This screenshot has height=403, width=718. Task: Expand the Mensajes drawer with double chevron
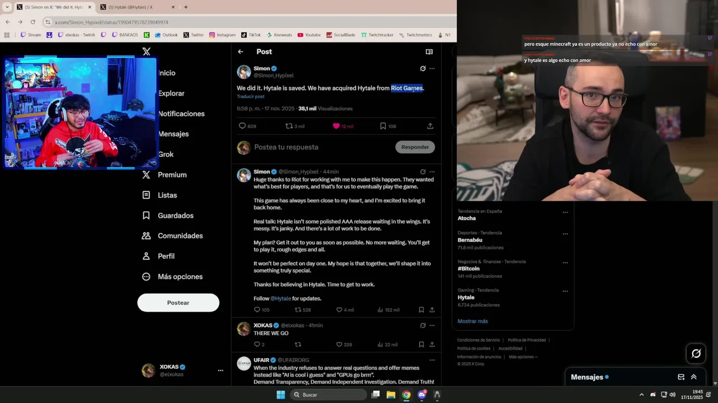[x=694, y=377]
